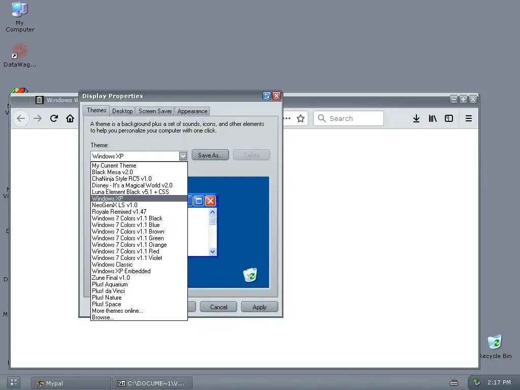520x390 pixels.
Task: Click the Cancel button
Action: pos(218,307)
